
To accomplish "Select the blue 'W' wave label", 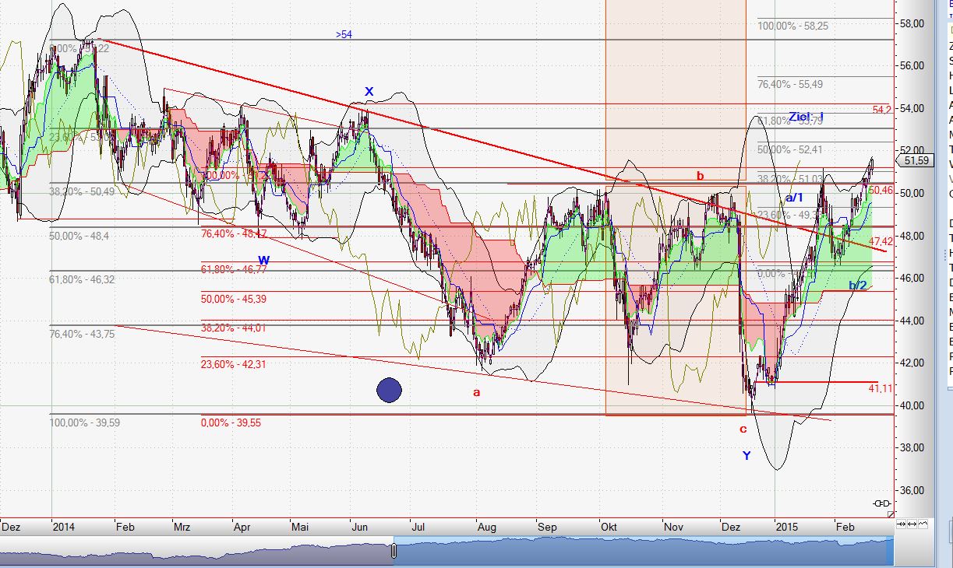I will [263, 260].
